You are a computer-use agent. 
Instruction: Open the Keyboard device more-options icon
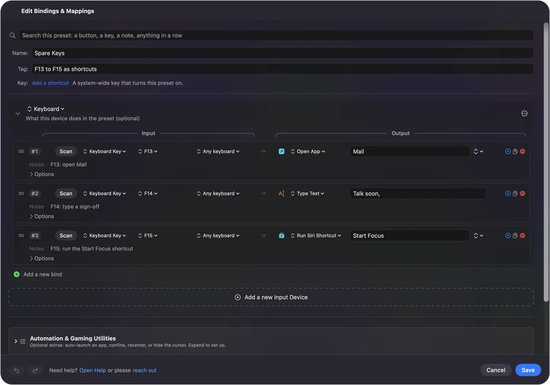coord(524,113)
